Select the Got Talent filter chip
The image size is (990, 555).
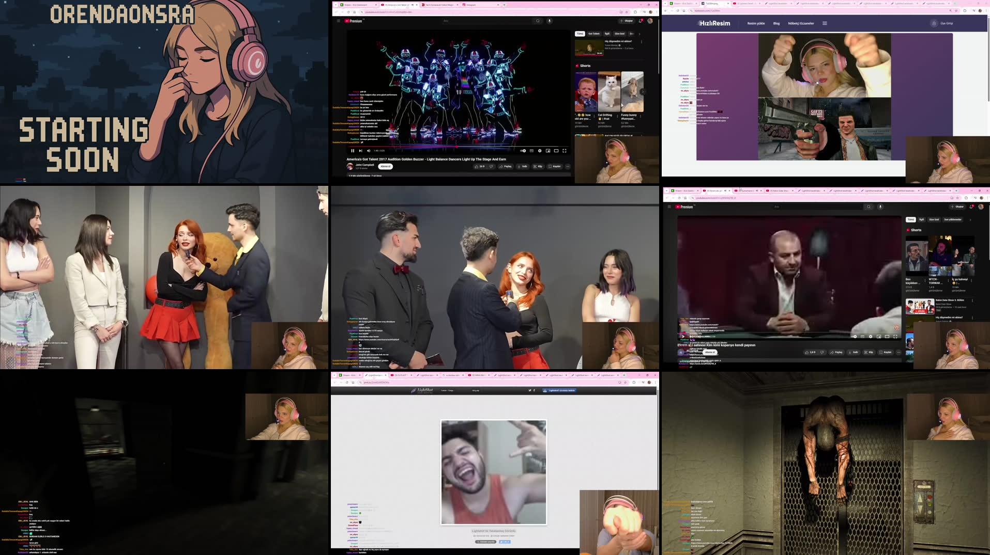594,34
